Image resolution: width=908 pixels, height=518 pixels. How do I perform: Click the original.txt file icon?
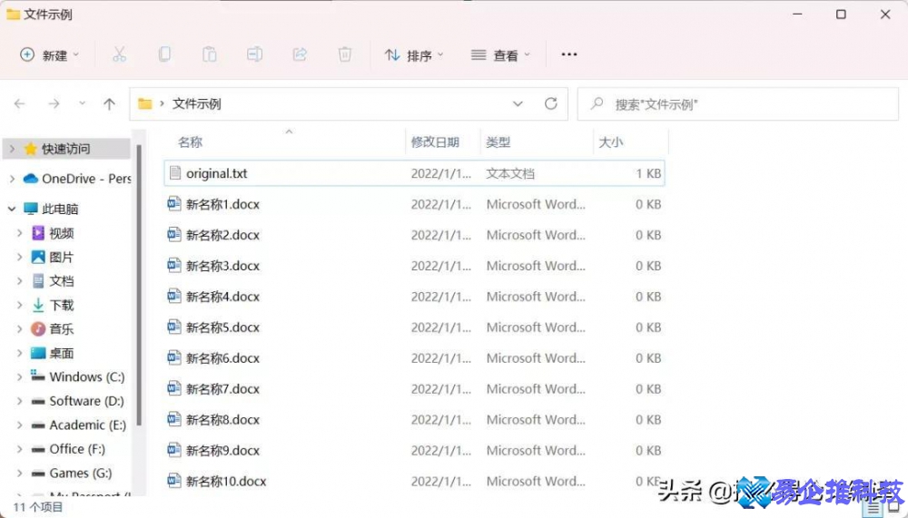click(175, 172)
